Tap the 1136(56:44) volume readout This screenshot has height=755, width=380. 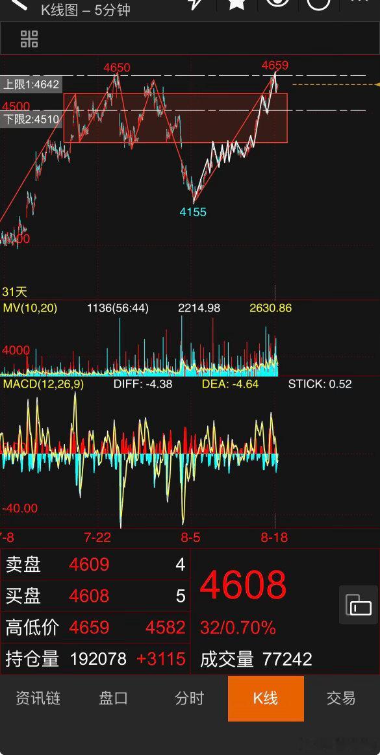pyautogui.click(x=118, y=308)
